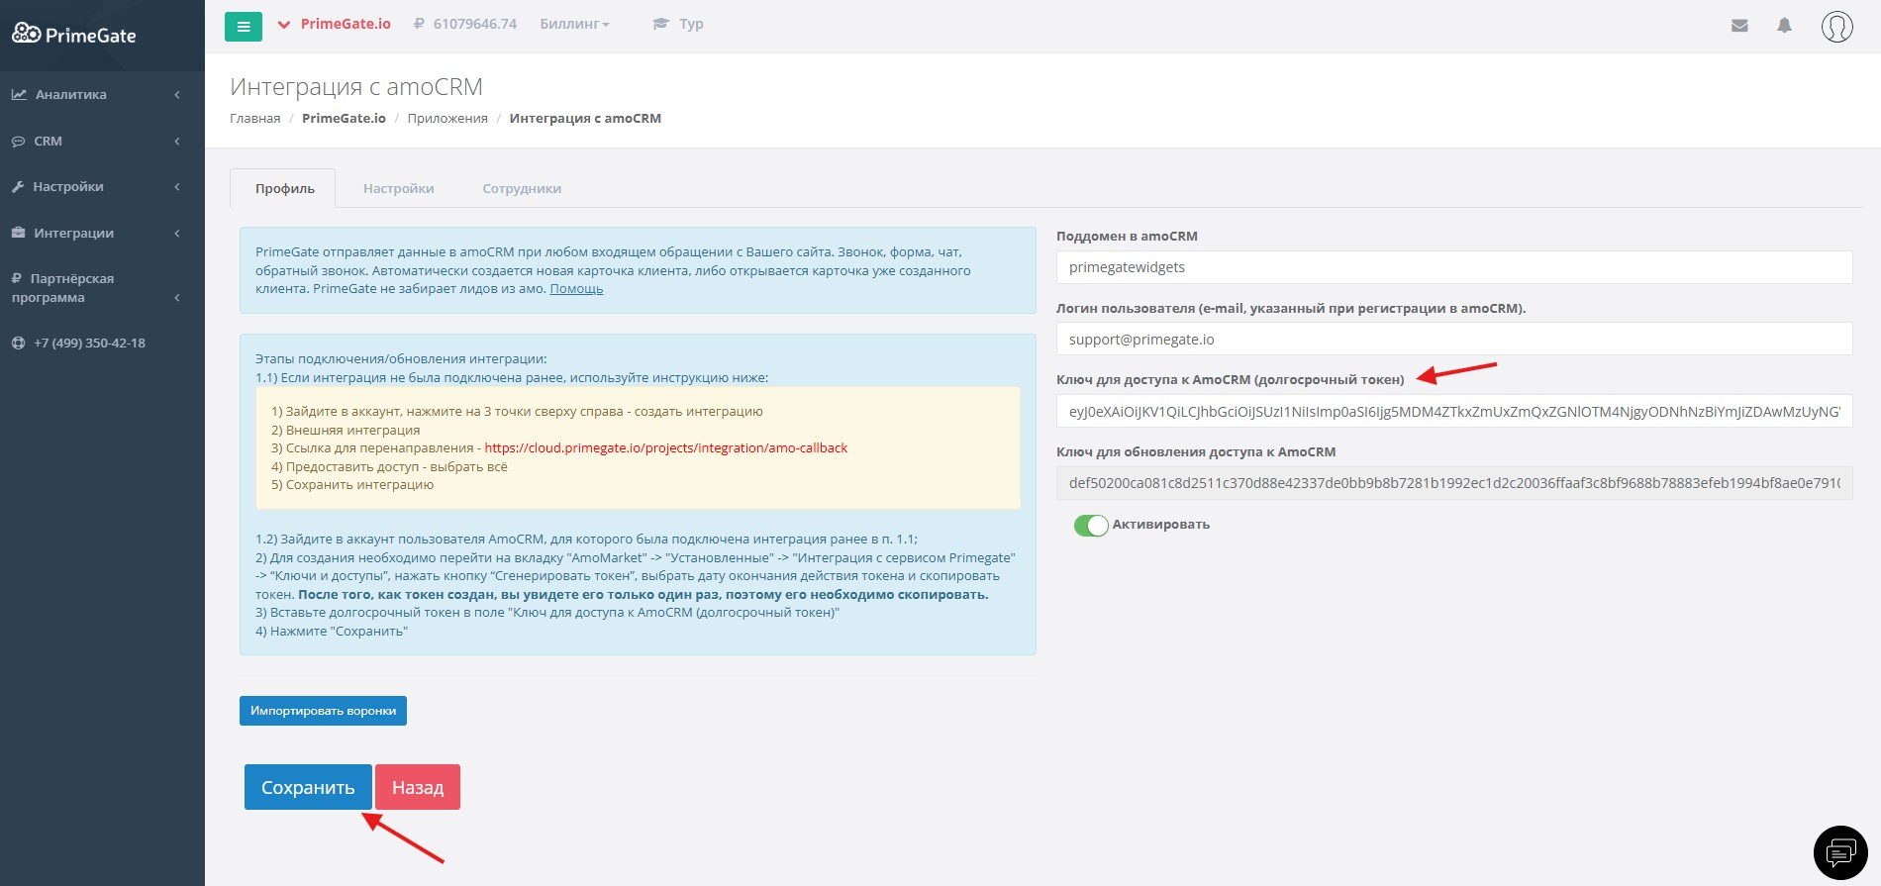Open the Помощь help link

(576, 289)
